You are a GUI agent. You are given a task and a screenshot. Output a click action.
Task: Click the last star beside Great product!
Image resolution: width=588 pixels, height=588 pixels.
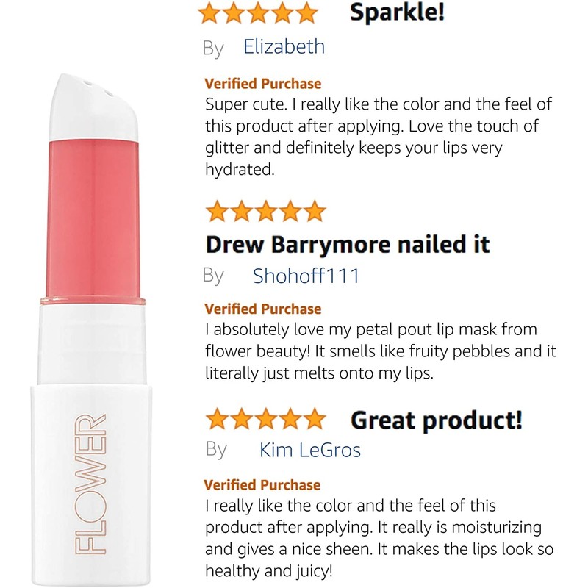click(x=314, y=419)
